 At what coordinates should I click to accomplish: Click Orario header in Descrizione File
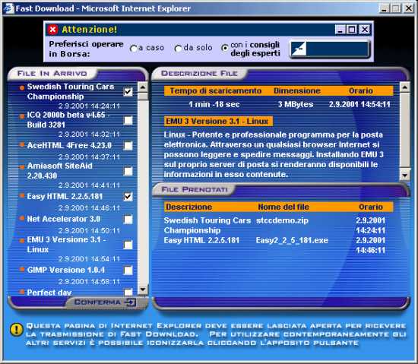tap(361, 91)
